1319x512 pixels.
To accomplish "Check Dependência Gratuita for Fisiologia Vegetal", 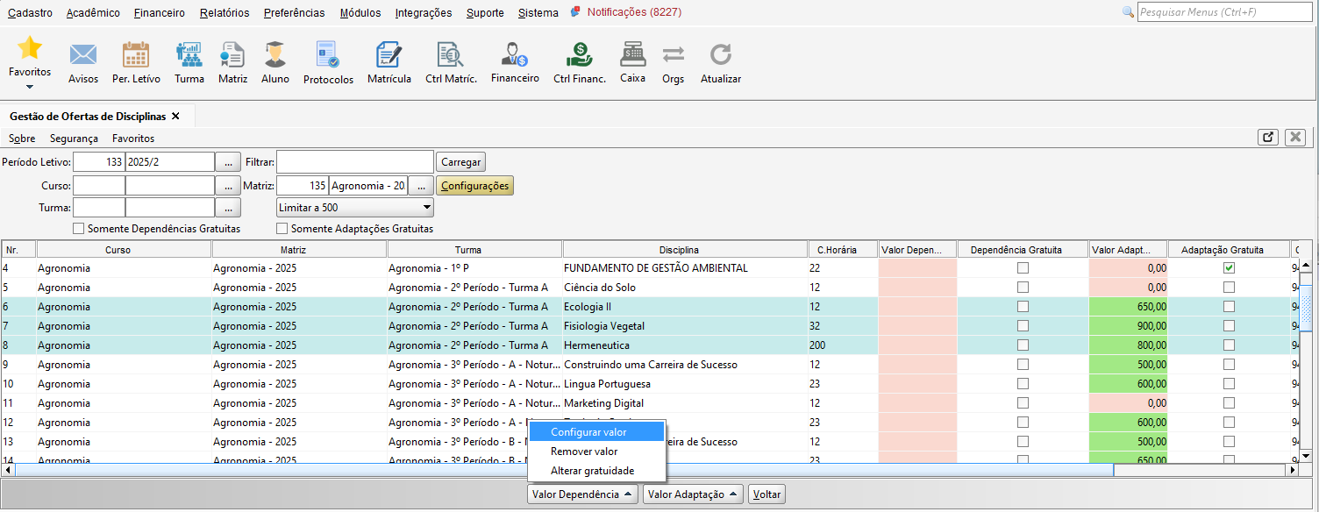I will [x=1023, y=326].
